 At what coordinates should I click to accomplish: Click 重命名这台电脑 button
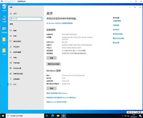[53, 64]
